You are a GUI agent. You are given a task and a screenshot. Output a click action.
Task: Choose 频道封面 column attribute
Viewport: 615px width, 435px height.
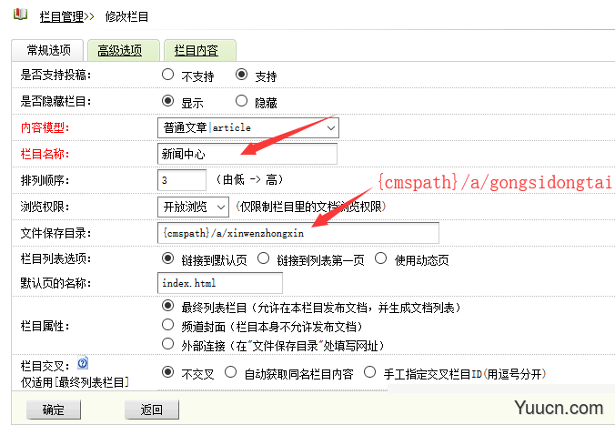[x=167, y=325]
